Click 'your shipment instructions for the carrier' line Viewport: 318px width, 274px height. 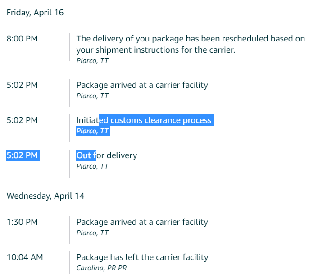pyautogui.click(x=156, y=50)
